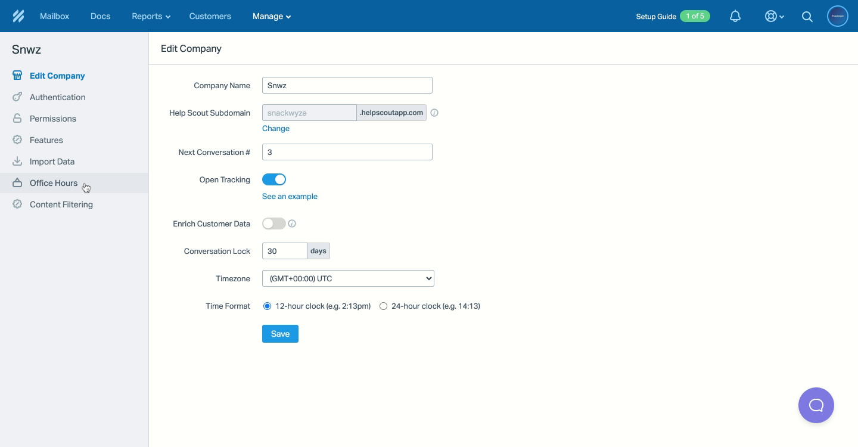Image resolution: width=858 pixels, height=447 pixels.
Task: Click the Content Filtering icon
Action: click(x=17, y=204)
